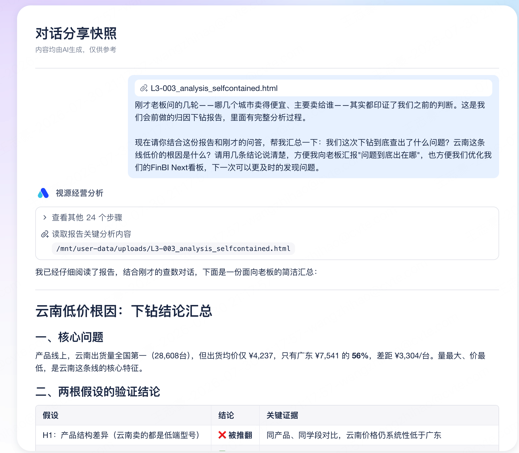Click the sentence 我已经仔细阅读了报告
This screenshot has width=519, height=453.
[176, 272]
